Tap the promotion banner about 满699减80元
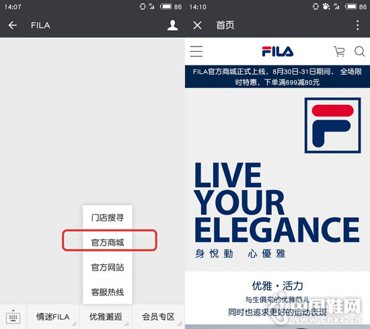Viewport: 370px width, 329px height. (277, 77)
